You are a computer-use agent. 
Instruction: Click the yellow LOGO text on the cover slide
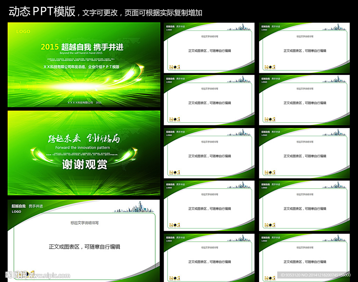coord(23,31)
